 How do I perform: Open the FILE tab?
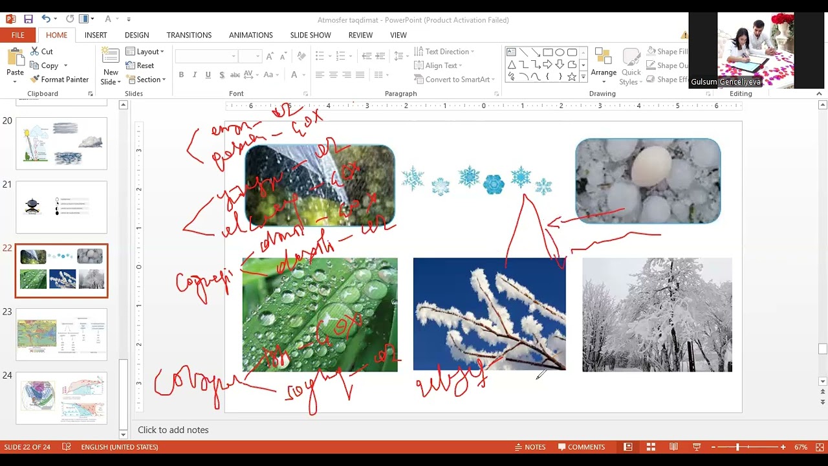pos(17,35)
